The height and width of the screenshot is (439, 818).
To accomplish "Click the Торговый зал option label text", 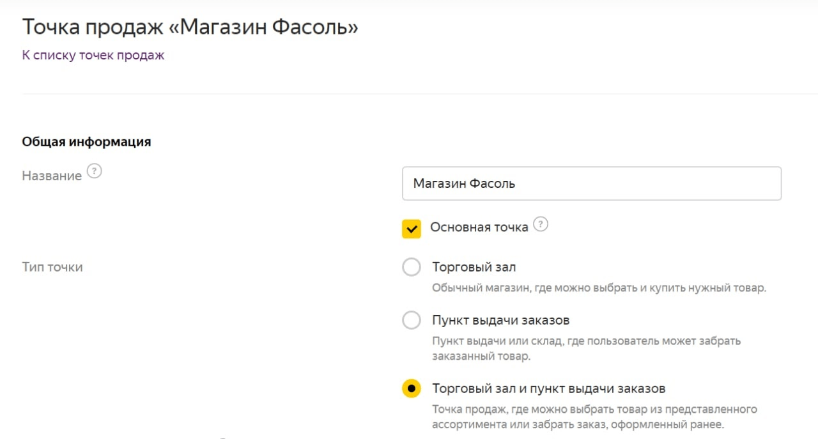I will 474,267.
